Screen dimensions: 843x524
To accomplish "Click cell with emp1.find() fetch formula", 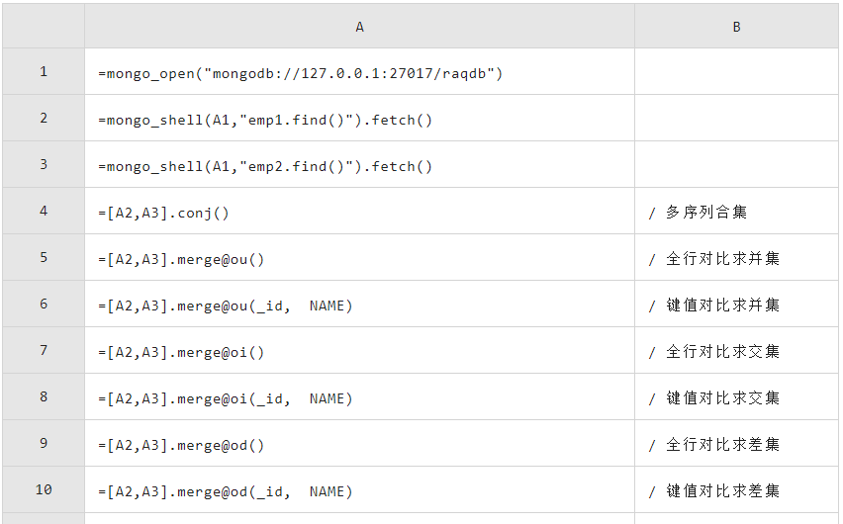I will click(359, 119).
